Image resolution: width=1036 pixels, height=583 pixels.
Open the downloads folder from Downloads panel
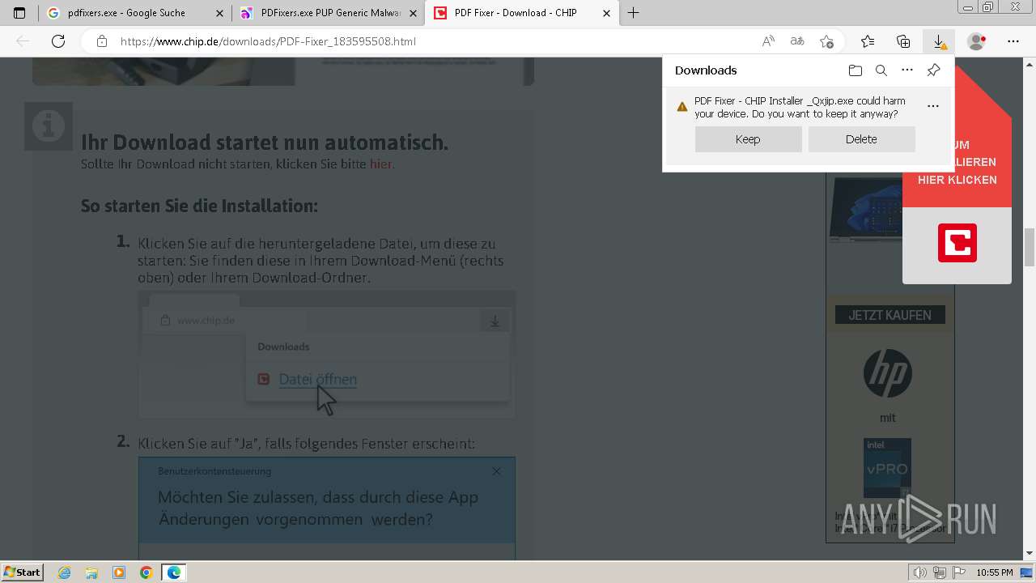856,70
